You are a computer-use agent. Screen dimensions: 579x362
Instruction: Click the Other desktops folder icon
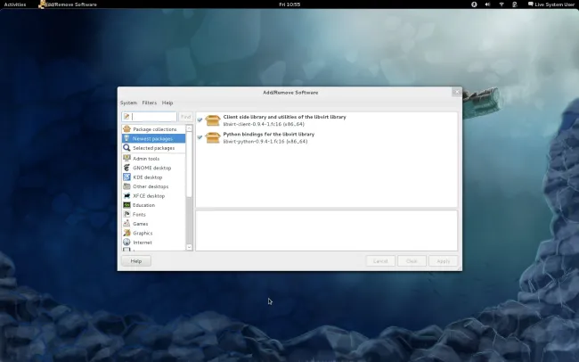pyautogui.click(x=126, y=186)
